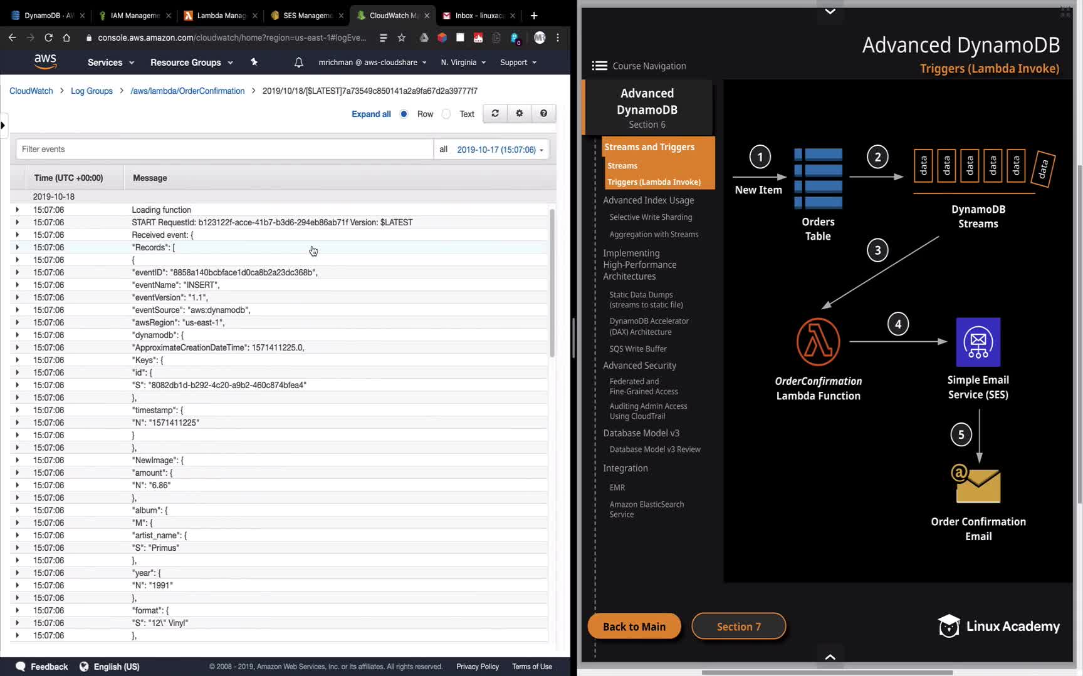This screenshot has height=676, width=1083.
Task: Select the Row display radio button
Action: point(404,114)
